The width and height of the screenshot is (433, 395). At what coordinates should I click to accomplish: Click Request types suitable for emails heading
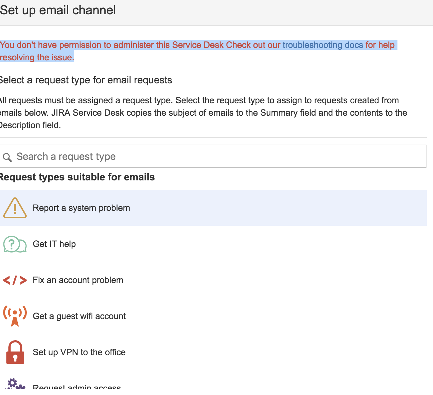point(77,177)
